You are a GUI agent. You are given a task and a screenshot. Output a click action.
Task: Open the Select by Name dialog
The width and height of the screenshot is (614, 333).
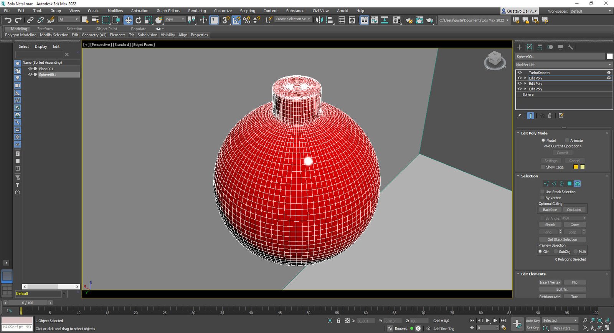click(96, 20)
